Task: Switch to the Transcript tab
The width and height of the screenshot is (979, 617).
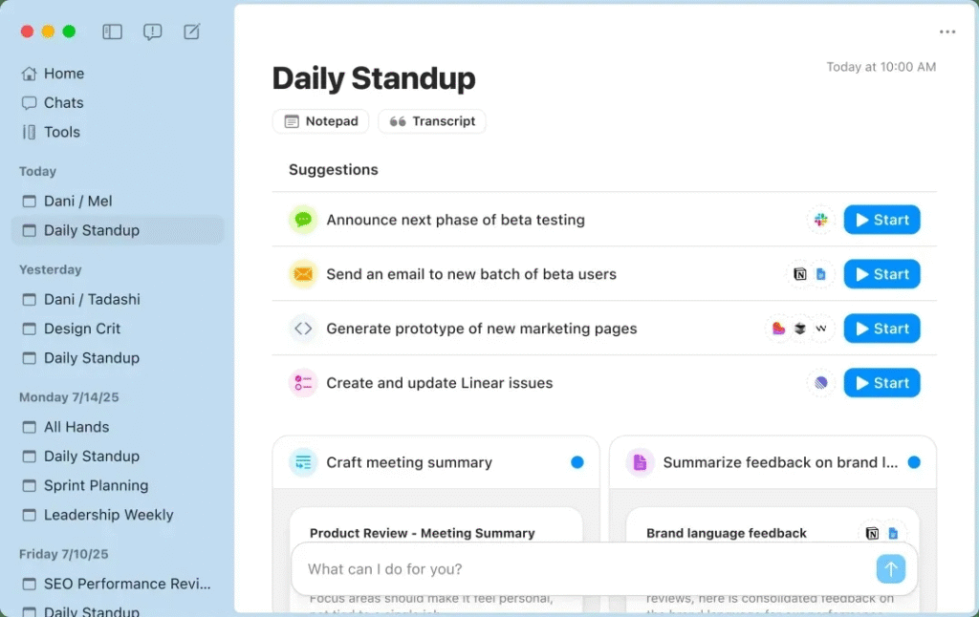Action: [x=432, y=121]
